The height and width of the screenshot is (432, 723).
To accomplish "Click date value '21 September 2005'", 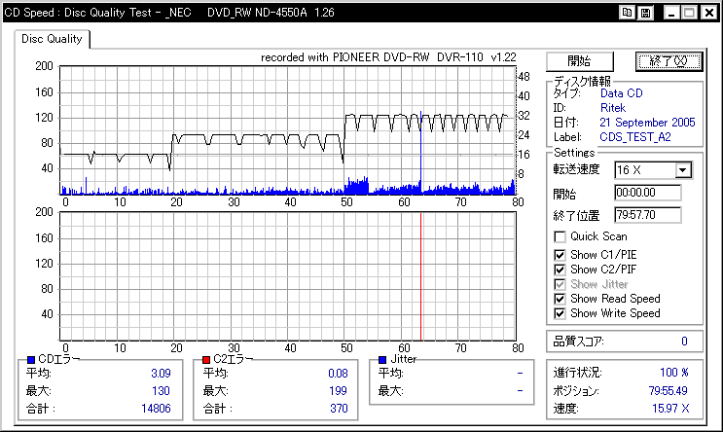I will [647, 123].
